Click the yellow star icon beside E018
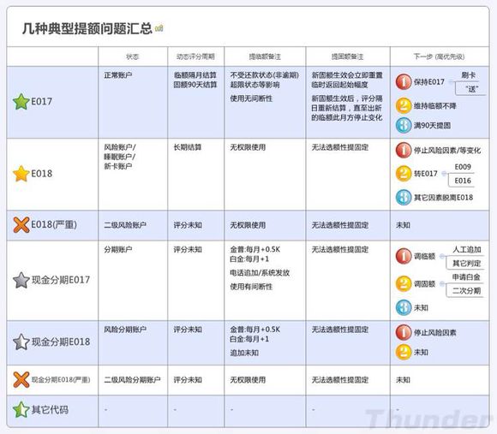The width and height of the screenshot is (497, 434). (21, 174)
